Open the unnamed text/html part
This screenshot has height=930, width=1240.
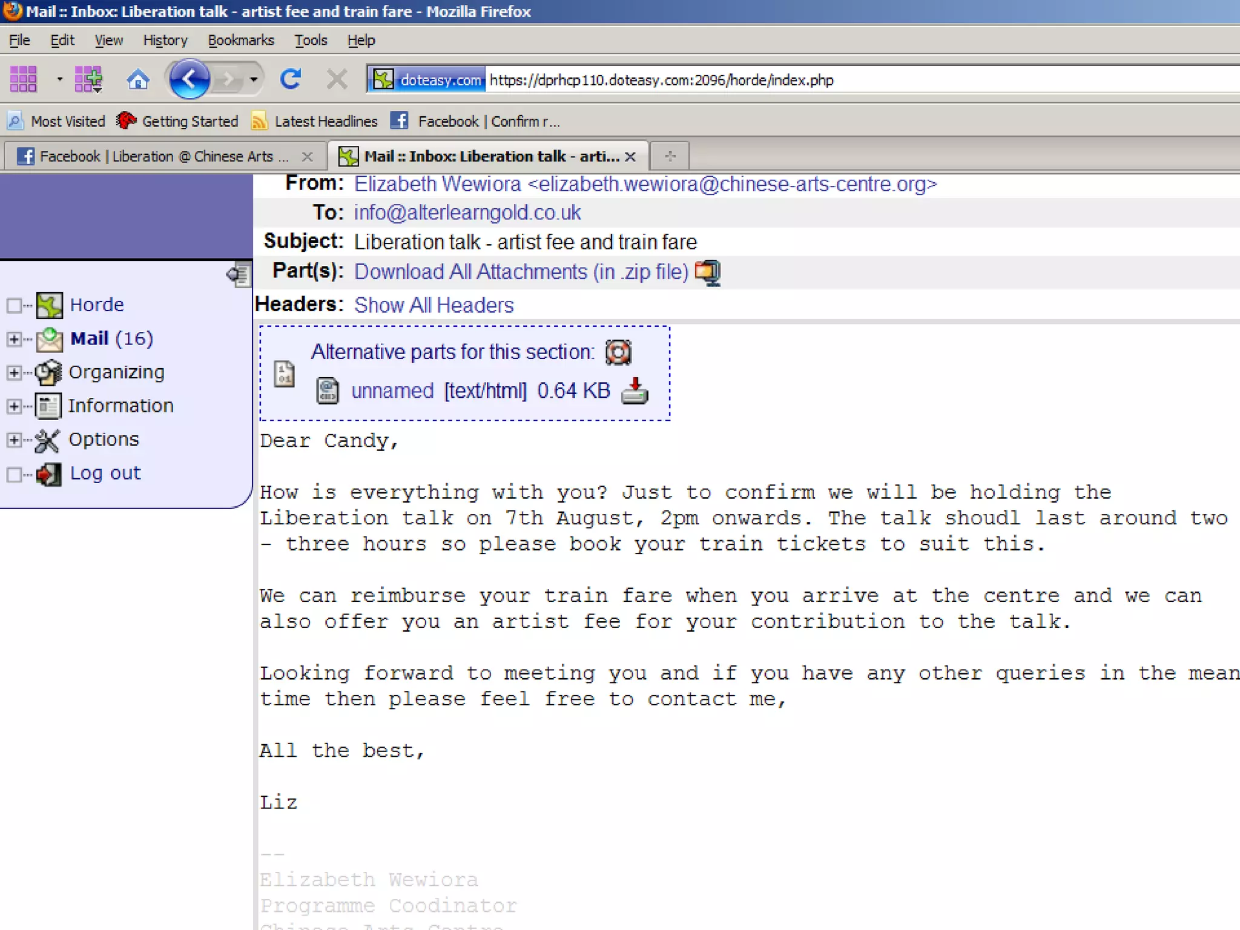coord(392,391)
